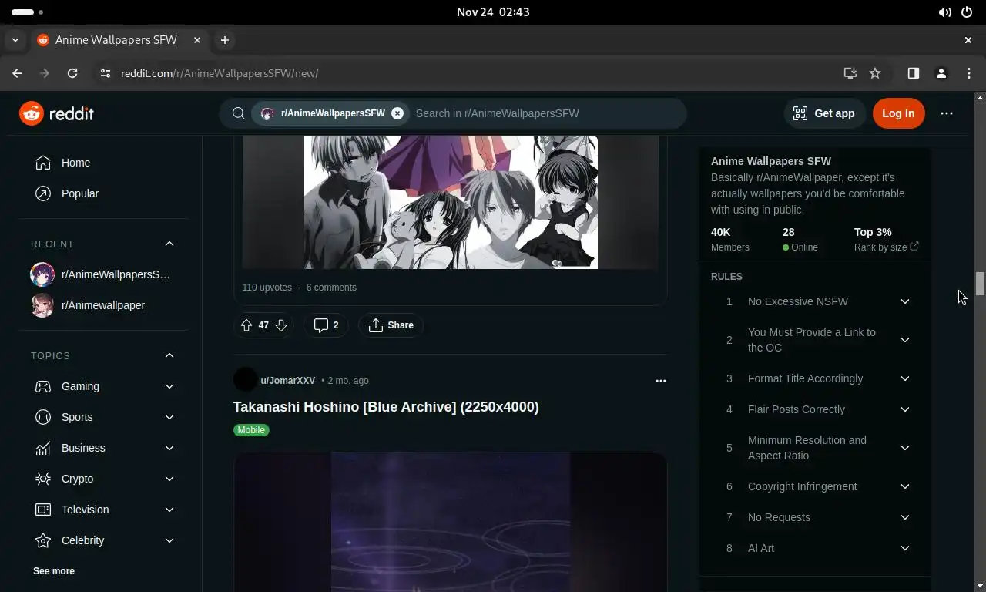986x592 pixels.
Task: Close the Anime Wallpapers SFW tab
Action: pos(197,40)
